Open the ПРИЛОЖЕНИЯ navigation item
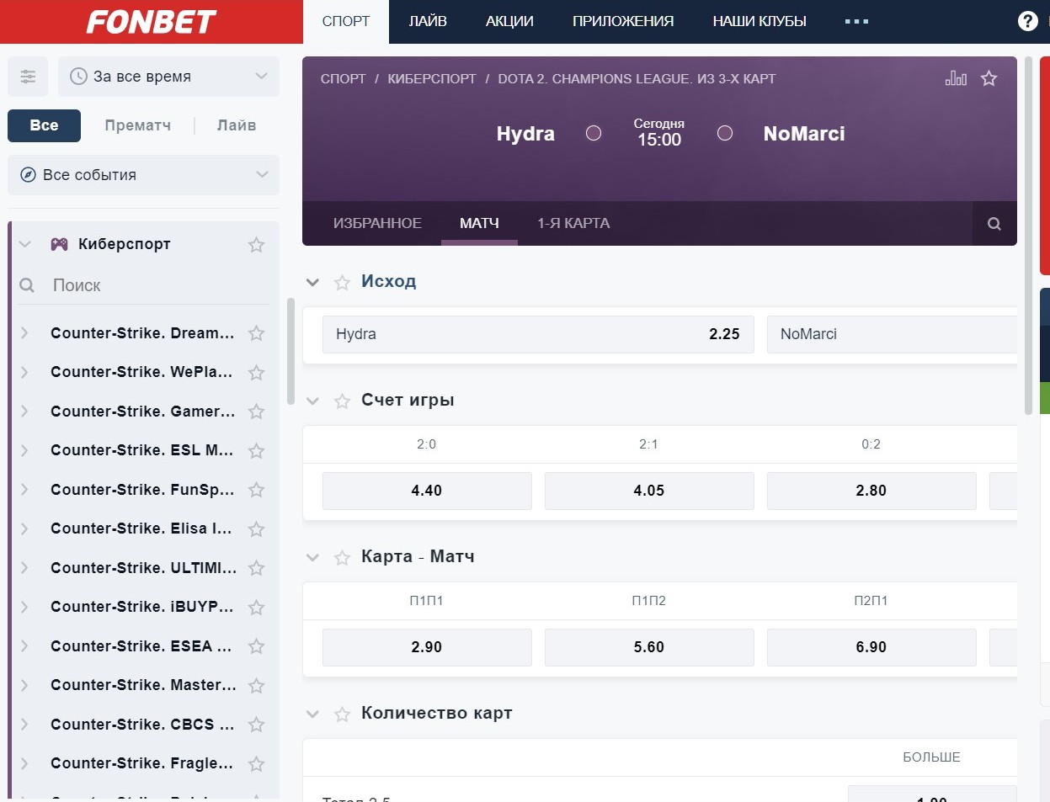1050x802 pixels. coord(623,22)
